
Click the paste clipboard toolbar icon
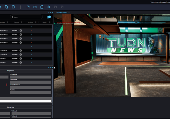(14, 7)
